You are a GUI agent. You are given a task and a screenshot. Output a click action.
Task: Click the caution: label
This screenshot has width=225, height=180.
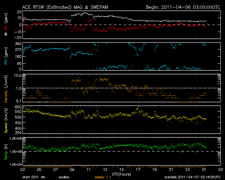coord(64,177)
